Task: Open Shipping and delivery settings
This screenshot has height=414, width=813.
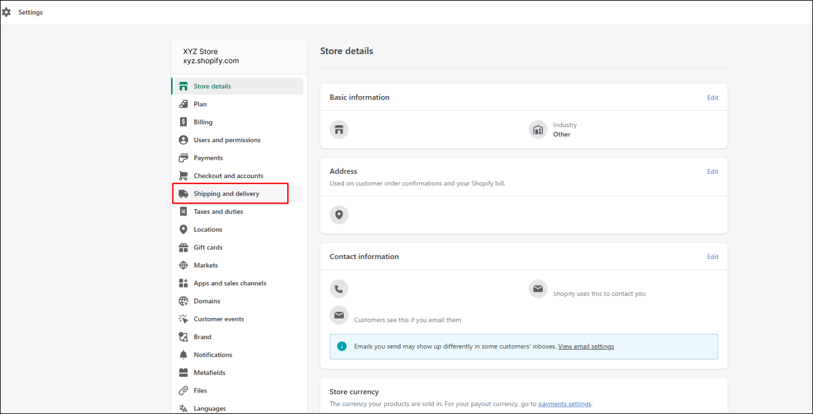Action: coord(237,194)
